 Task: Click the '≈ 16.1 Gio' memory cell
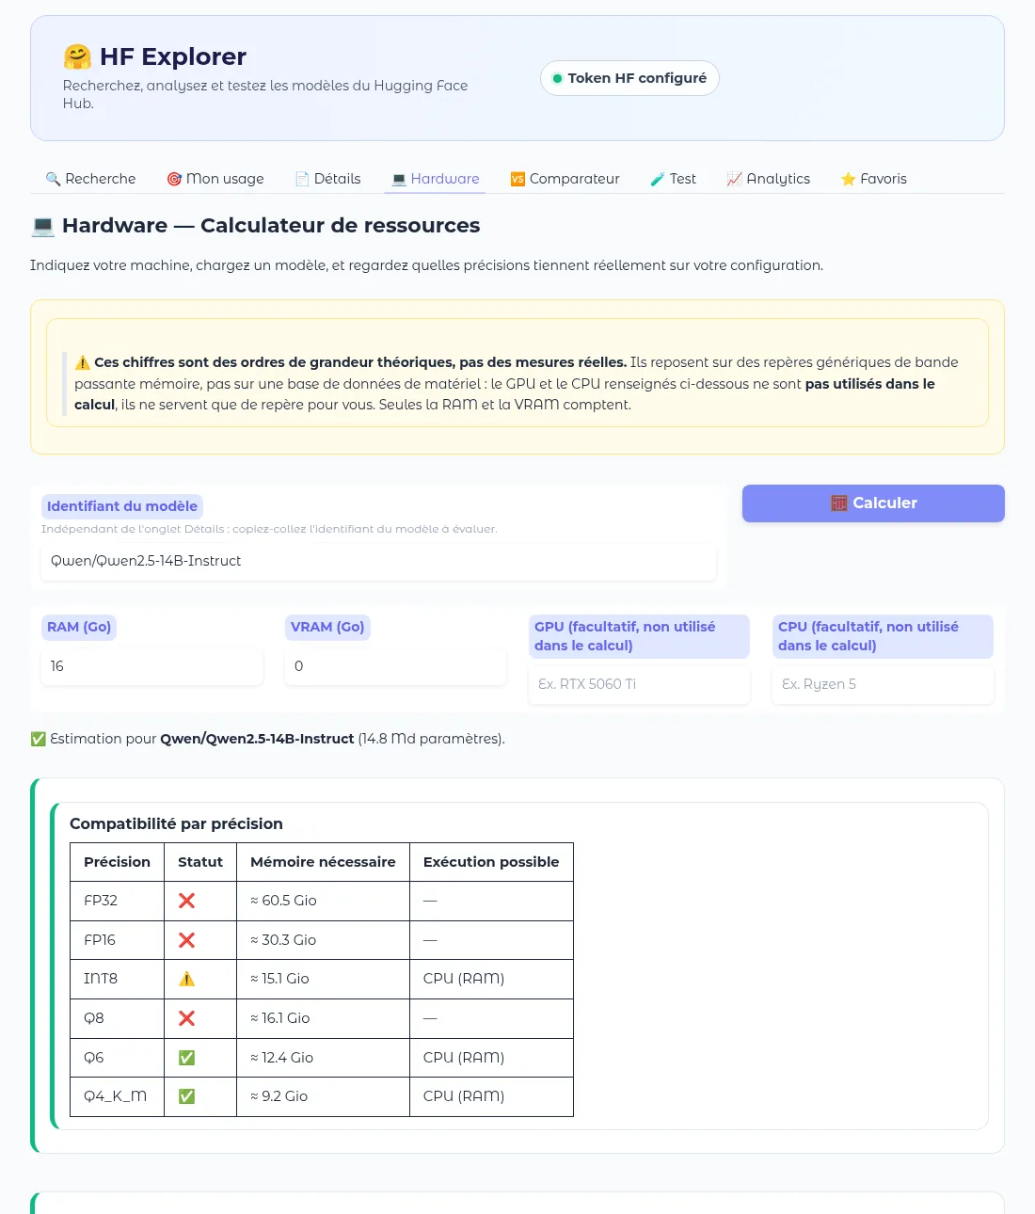click(323, 1018)
